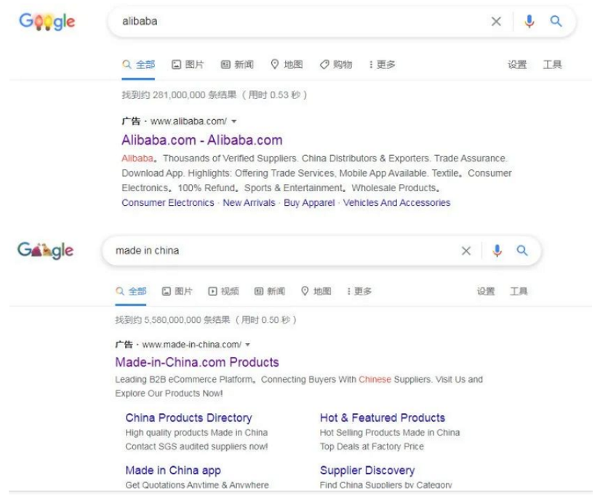Click magnifier icon in alibaba search bar
This screenshot has height=504, width=608.
[x=556, y=21]
